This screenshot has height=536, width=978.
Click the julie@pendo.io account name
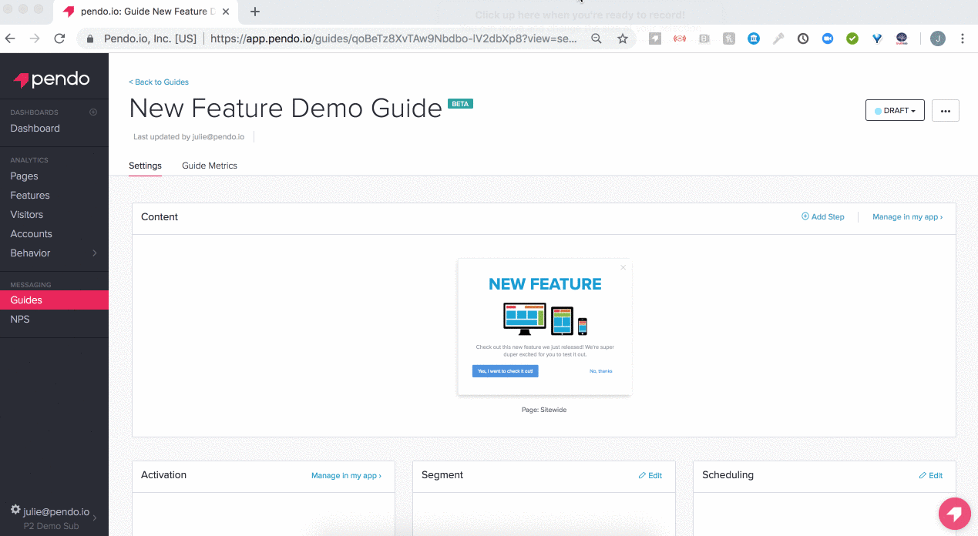pos(56,511)
